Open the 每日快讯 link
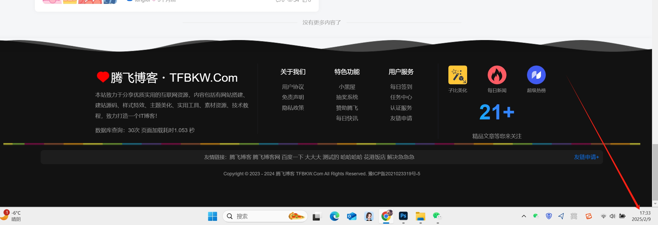 click(x=347, y=118)
